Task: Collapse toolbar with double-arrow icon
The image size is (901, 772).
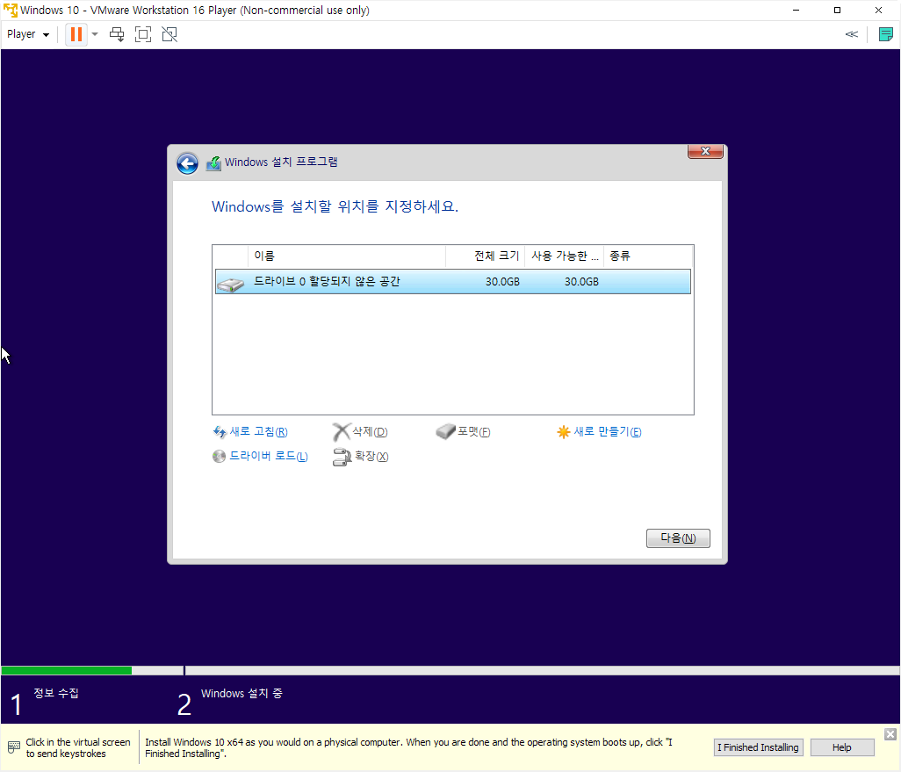Action: [x=852, y=34]
